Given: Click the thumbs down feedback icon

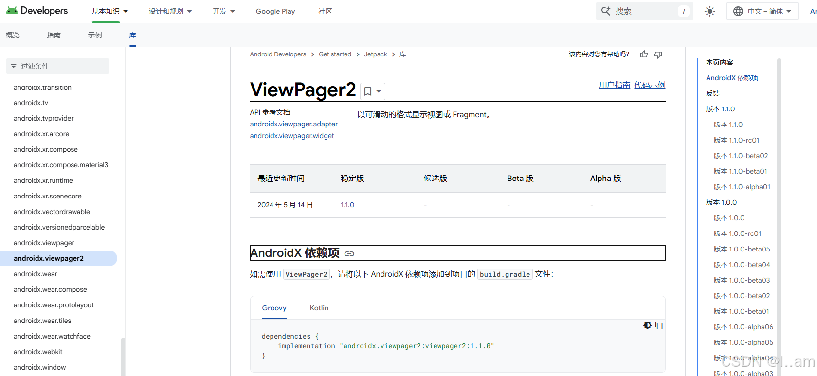Looking at the screenshot, I should (x=658, y=54).
